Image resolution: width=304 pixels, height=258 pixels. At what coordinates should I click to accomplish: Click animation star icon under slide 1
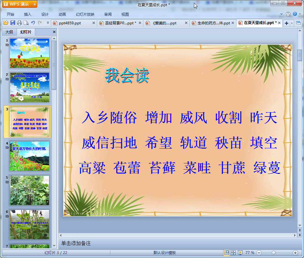(7, 45)
